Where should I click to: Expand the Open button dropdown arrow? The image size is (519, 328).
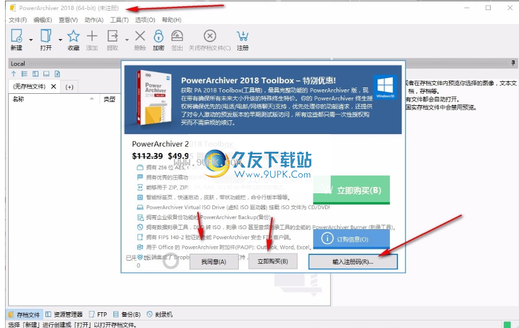tap(60, 40)
